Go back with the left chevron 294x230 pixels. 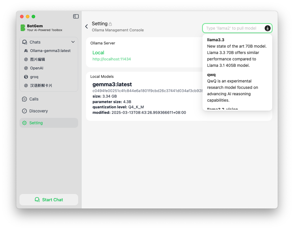click(x=87, y=26)
